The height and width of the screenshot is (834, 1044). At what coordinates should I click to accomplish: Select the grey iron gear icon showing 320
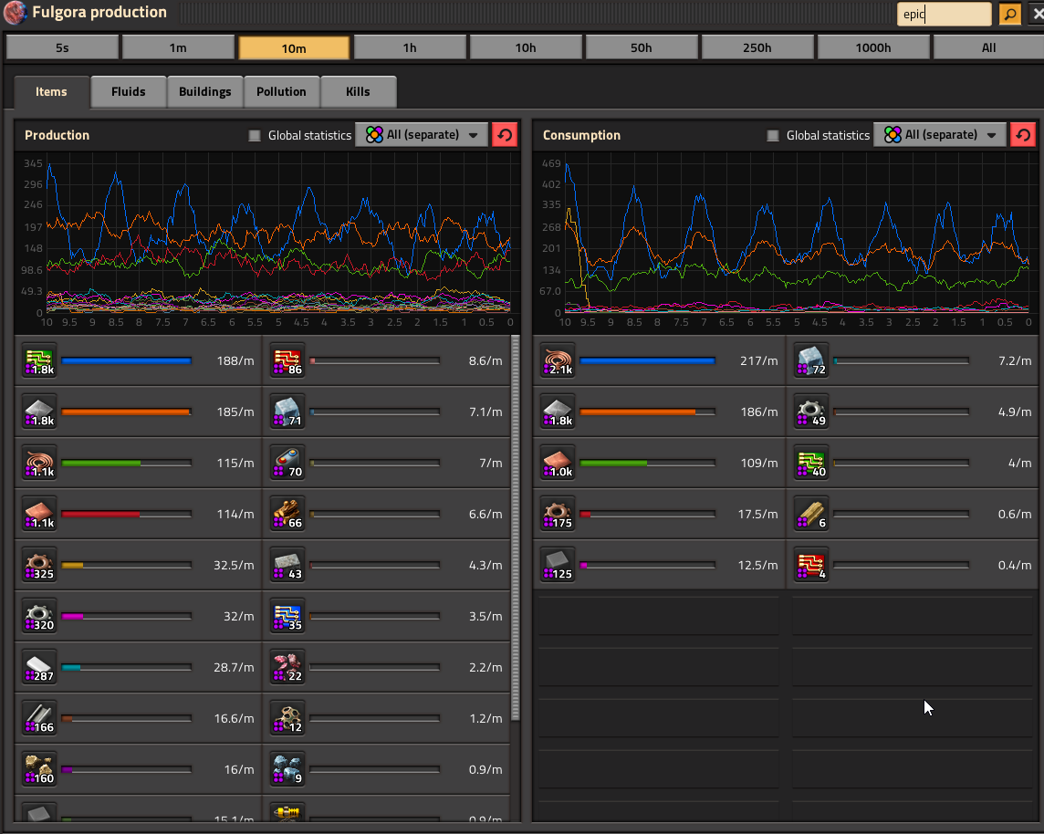point(39,616)
